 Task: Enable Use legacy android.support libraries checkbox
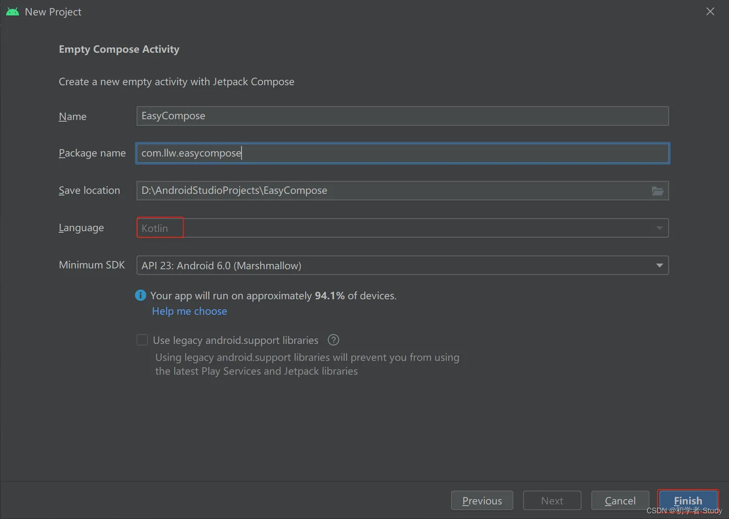pyautogui.click(x=142, y=340)
